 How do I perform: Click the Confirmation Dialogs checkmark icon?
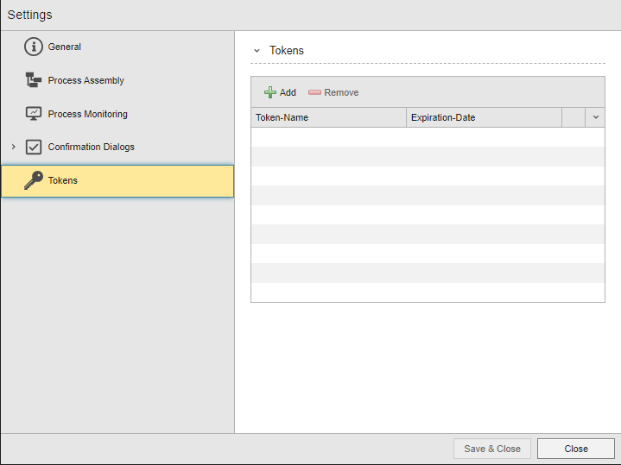34,147
